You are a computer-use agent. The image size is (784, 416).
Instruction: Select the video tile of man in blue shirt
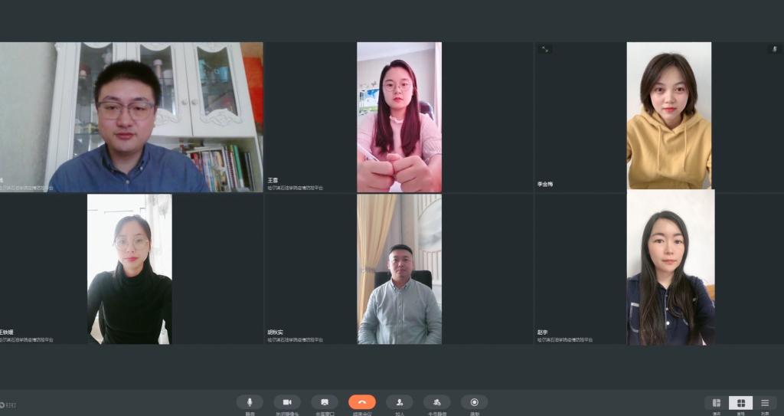(x=131, y=116)
